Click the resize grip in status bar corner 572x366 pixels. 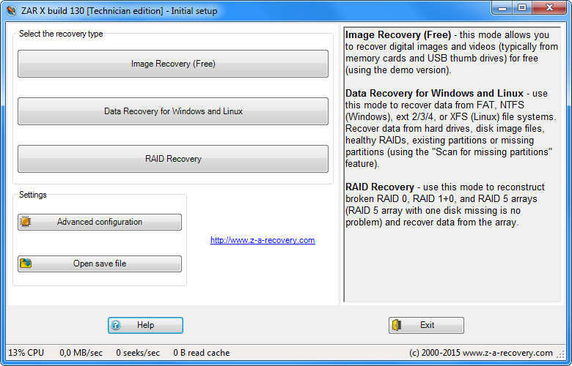560,354
